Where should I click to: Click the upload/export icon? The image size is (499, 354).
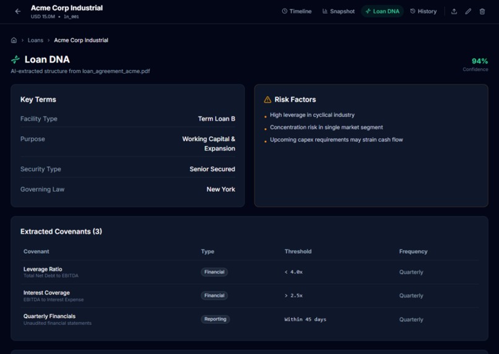pos(454,12)
